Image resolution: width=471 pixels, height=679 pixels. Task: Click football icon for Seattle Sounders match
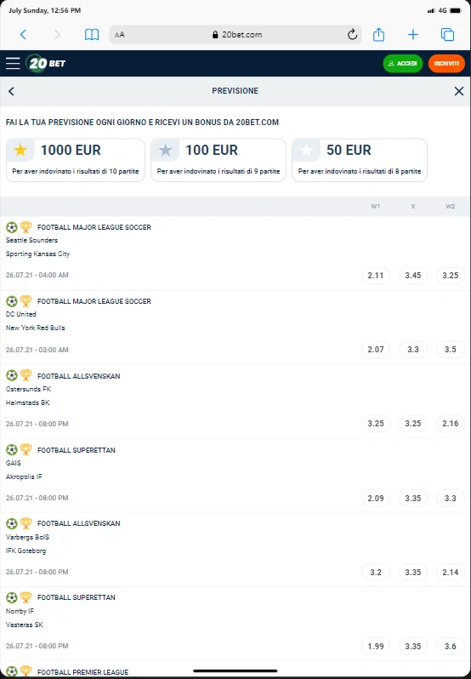coord(12,227)
